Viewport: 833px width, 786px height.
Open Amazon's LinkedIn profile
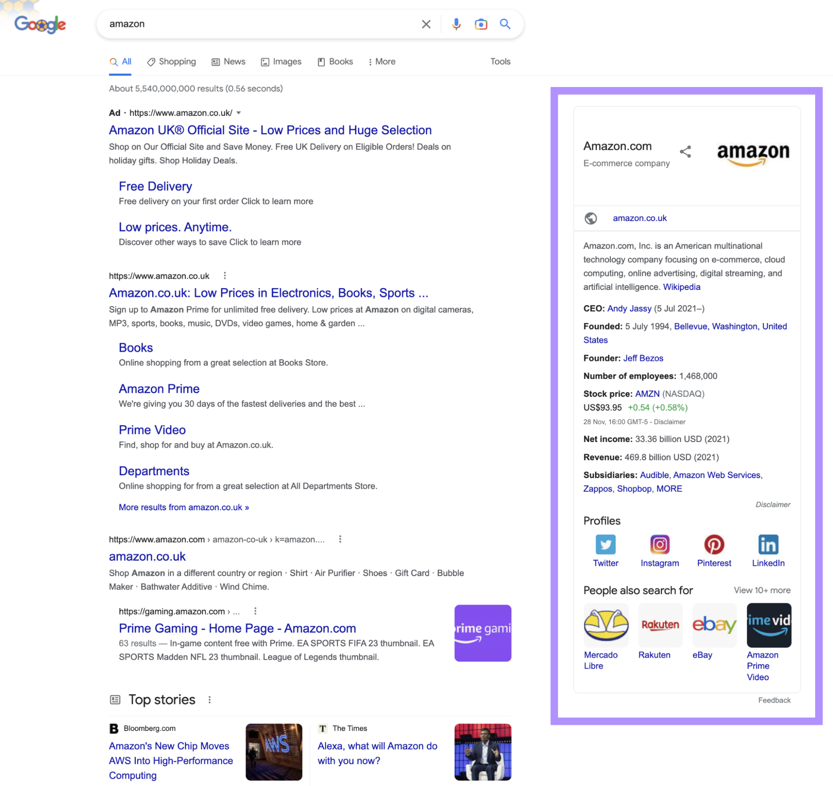point(768,545)
